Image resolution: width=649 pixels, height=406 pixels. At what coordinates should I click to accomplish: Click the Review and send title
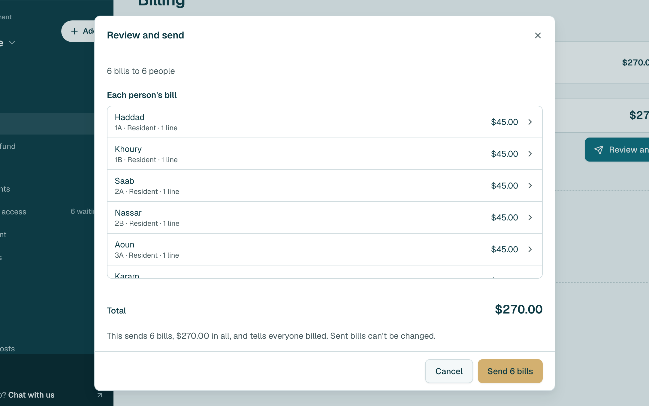click(x=145, y=35)
